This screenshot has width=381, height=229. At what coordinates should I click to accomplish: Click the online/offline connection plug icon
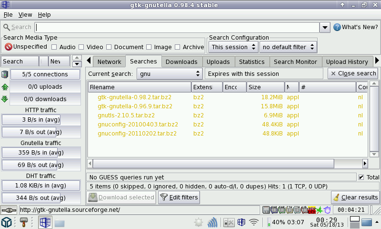coord(9,210)
